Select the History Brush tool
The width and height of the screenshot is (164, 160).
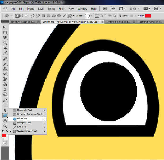coord(5,74)
